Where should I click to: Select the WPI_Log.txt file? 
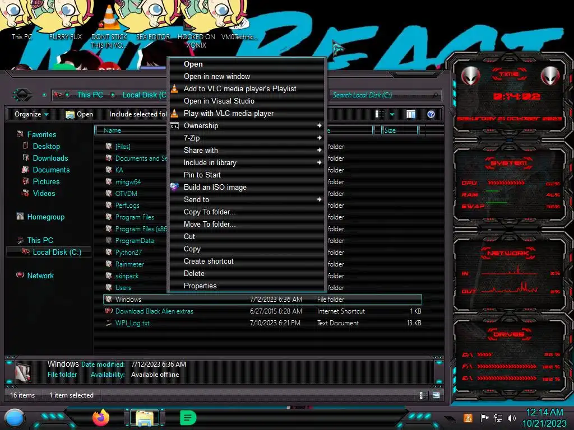(262, 323)
